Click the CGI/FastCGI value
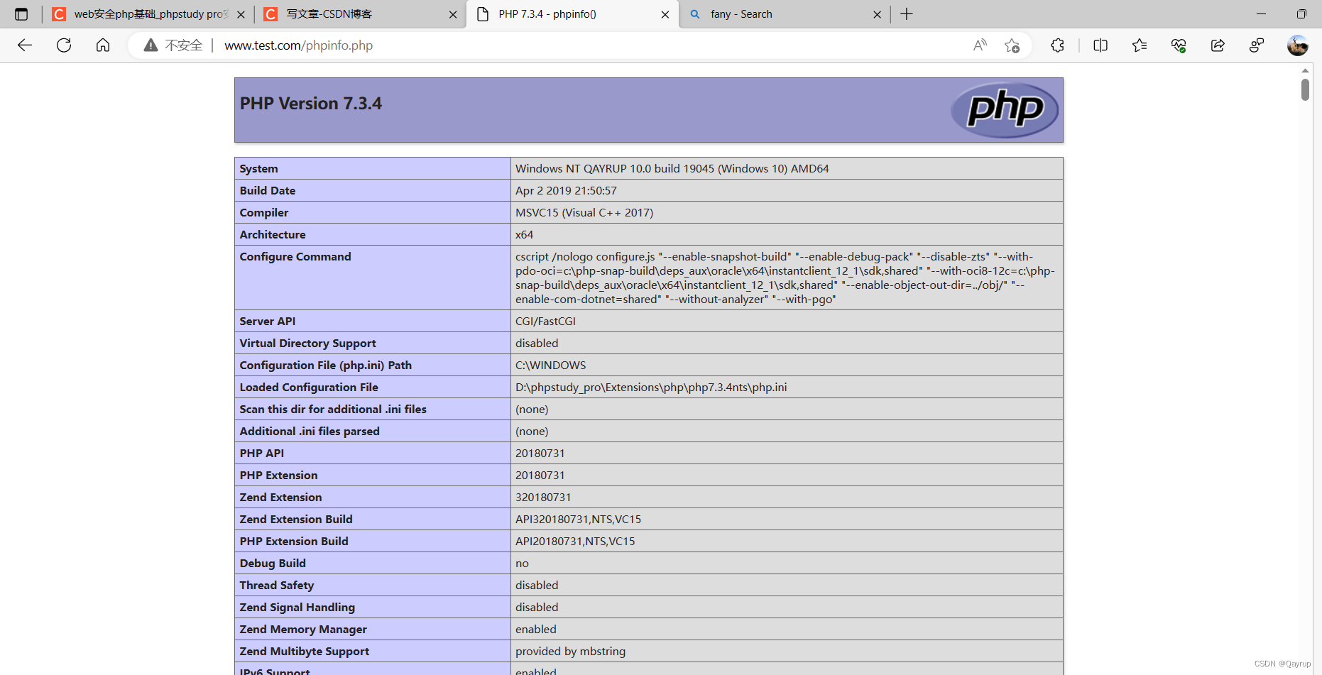The height and width of the screenshot is (675, 1322). [x=545, y=322]
